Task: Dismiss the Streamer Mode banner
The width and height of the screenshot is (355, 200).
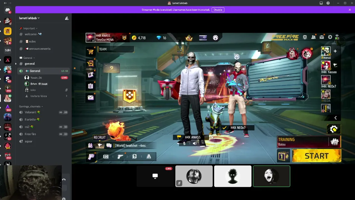Action: click(x=350, y=10)
